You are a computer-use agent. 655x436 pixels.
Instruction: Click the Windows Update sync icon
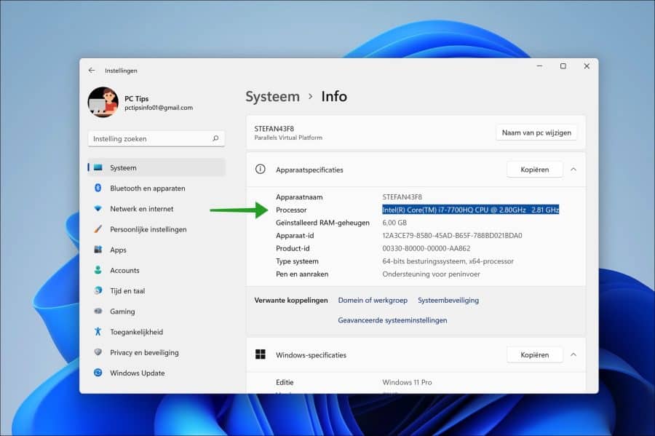98,373
